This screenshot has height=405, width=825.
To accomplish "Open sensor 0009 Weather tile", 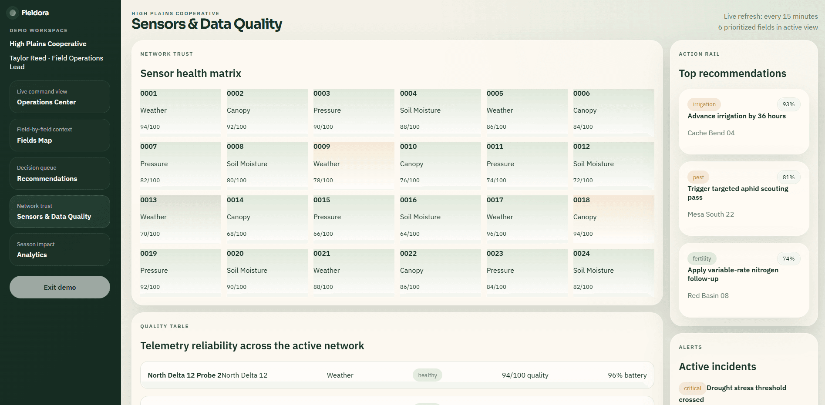I will click(x=354, y=166).
